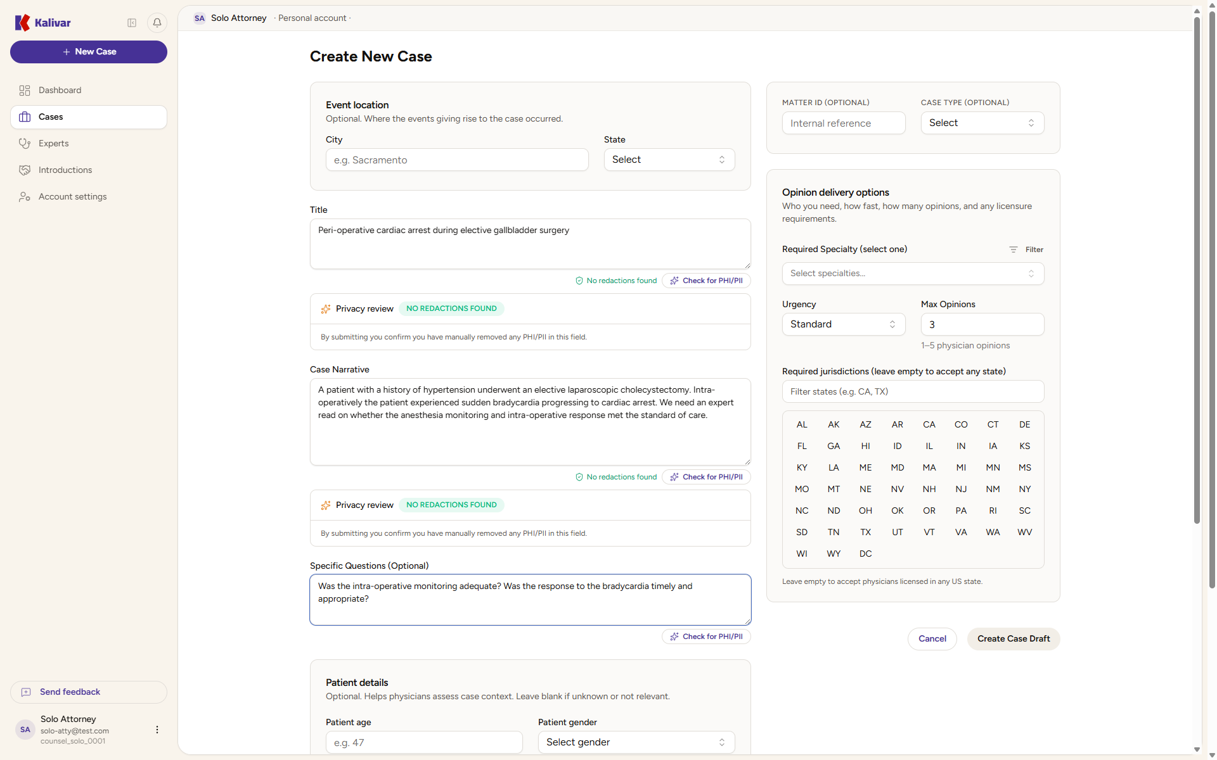The width and height of the screenshot is (1217, 760).
Task: Toggle the FL jurisdiction chip
Action: click(x=802, y=446)
